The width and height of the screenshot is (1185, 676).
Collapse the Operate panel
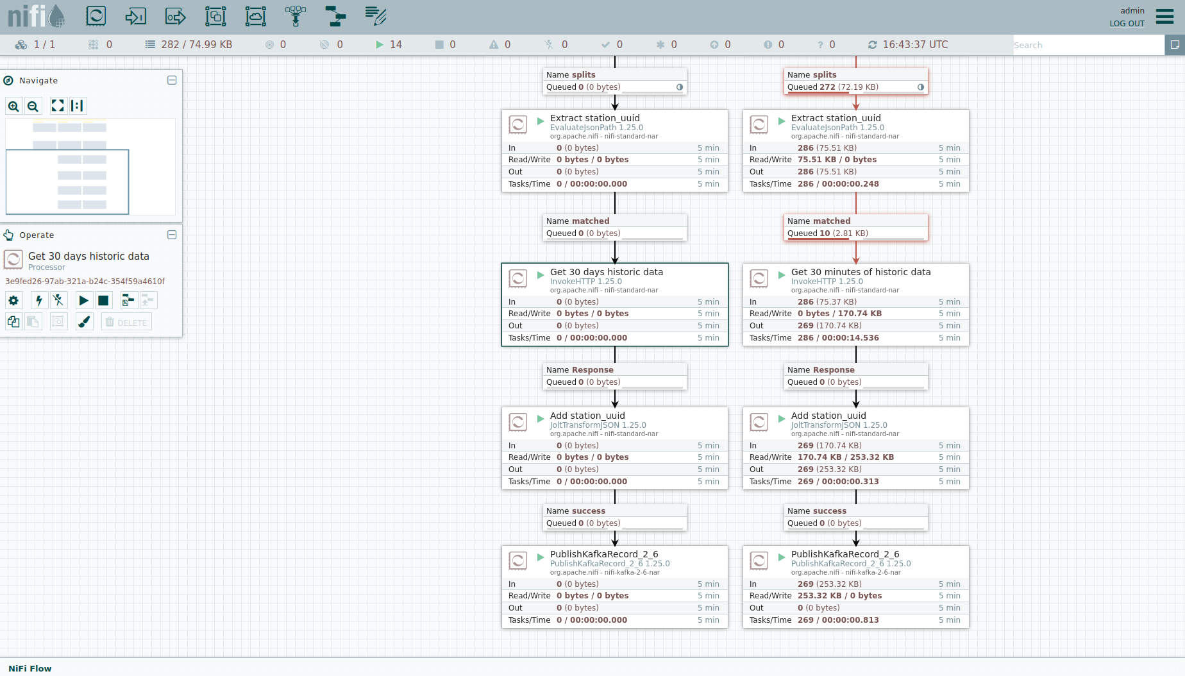point(172,235)
